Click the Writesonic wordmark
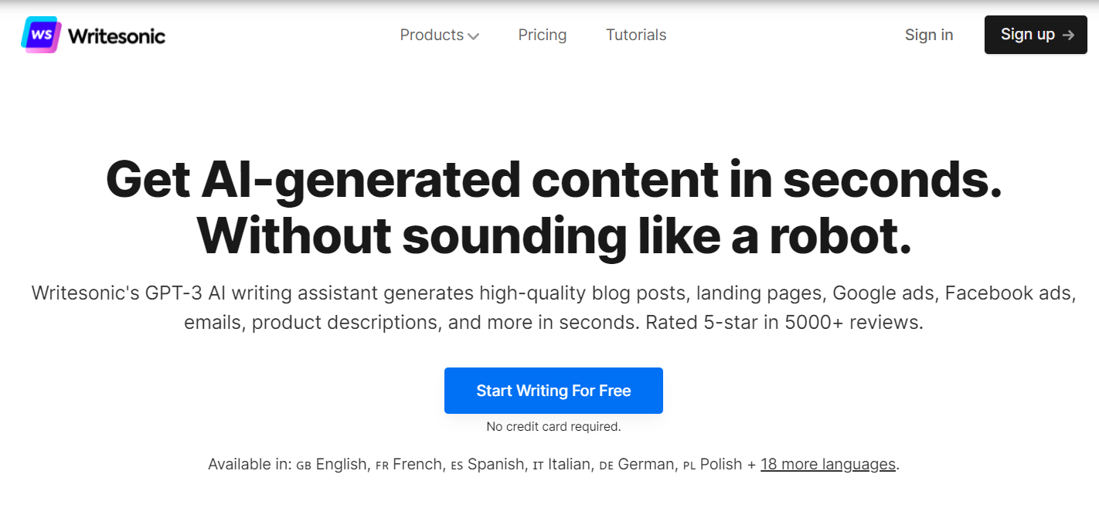The height and width of the screenshot is (508, 1099). (117, 35)
